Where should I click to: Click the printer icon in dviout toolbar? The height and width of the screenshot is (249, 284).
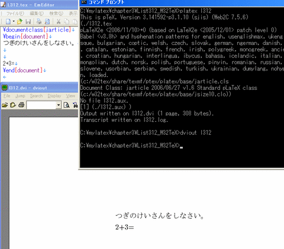tap(21, 105)
